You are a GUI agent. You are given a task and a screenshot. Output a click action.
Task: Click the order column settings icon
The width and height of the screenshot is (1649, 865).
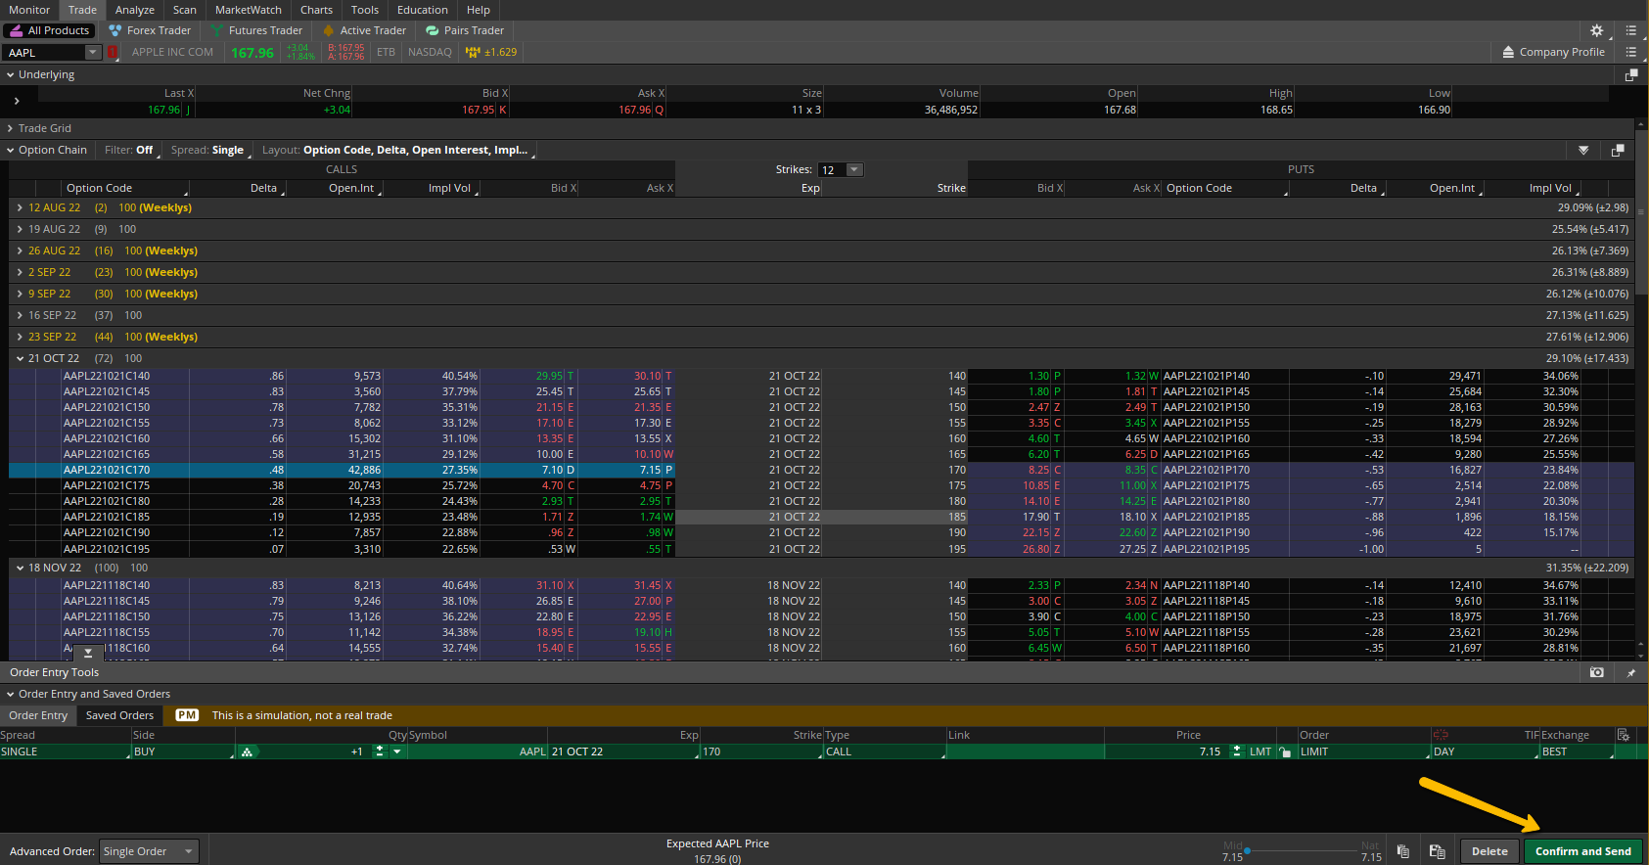(1624, 735)
